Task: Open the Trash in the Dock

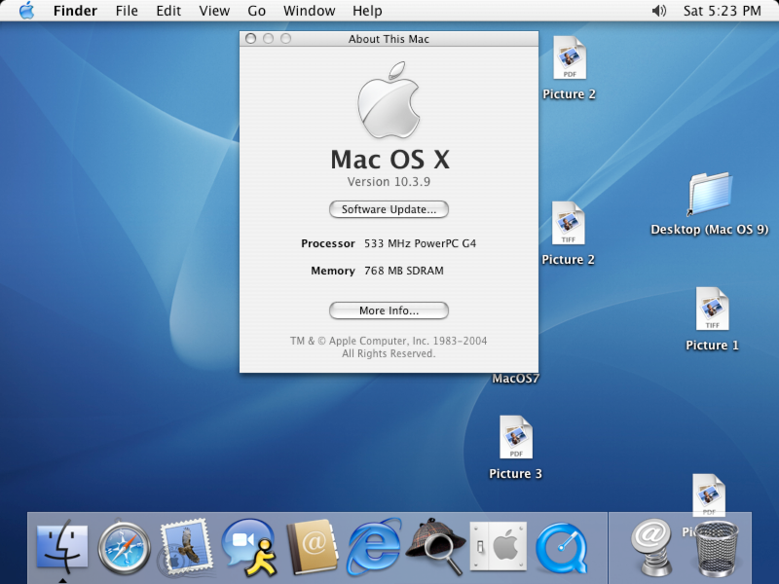Action: [717, 548]
